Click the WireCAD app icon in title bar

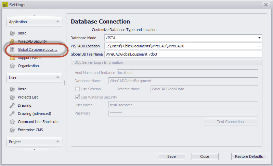tap(5, 4)
